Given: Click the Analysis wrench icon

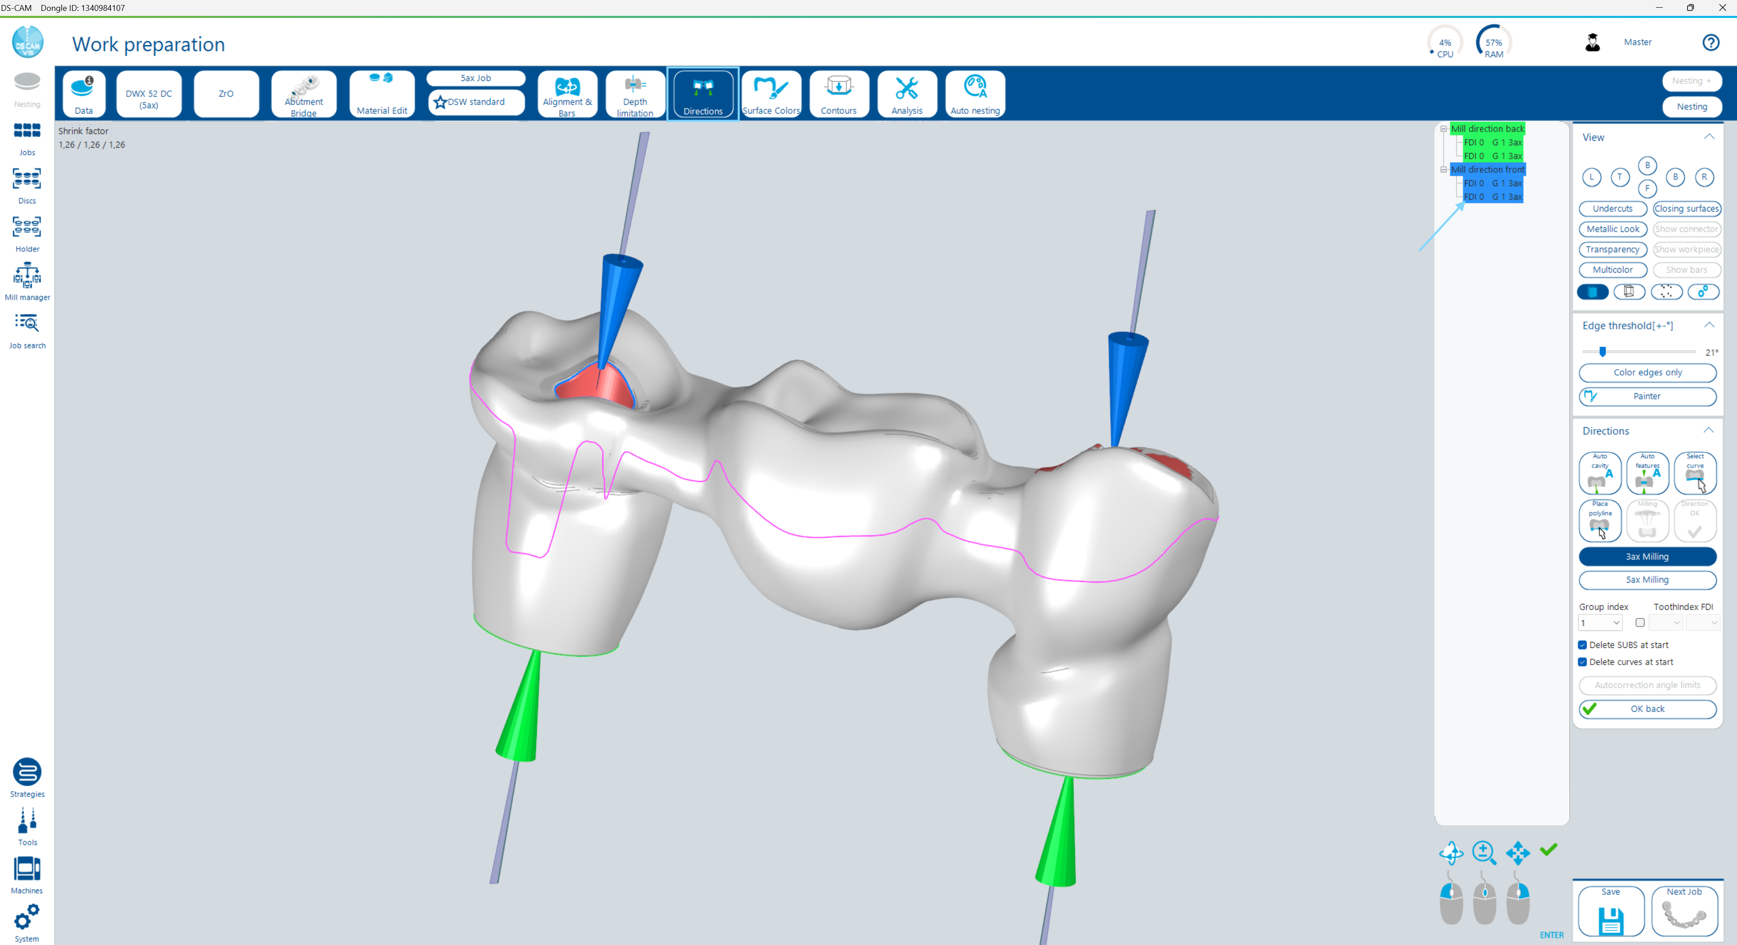Looking at the screenshot, I should pos(906,88).
